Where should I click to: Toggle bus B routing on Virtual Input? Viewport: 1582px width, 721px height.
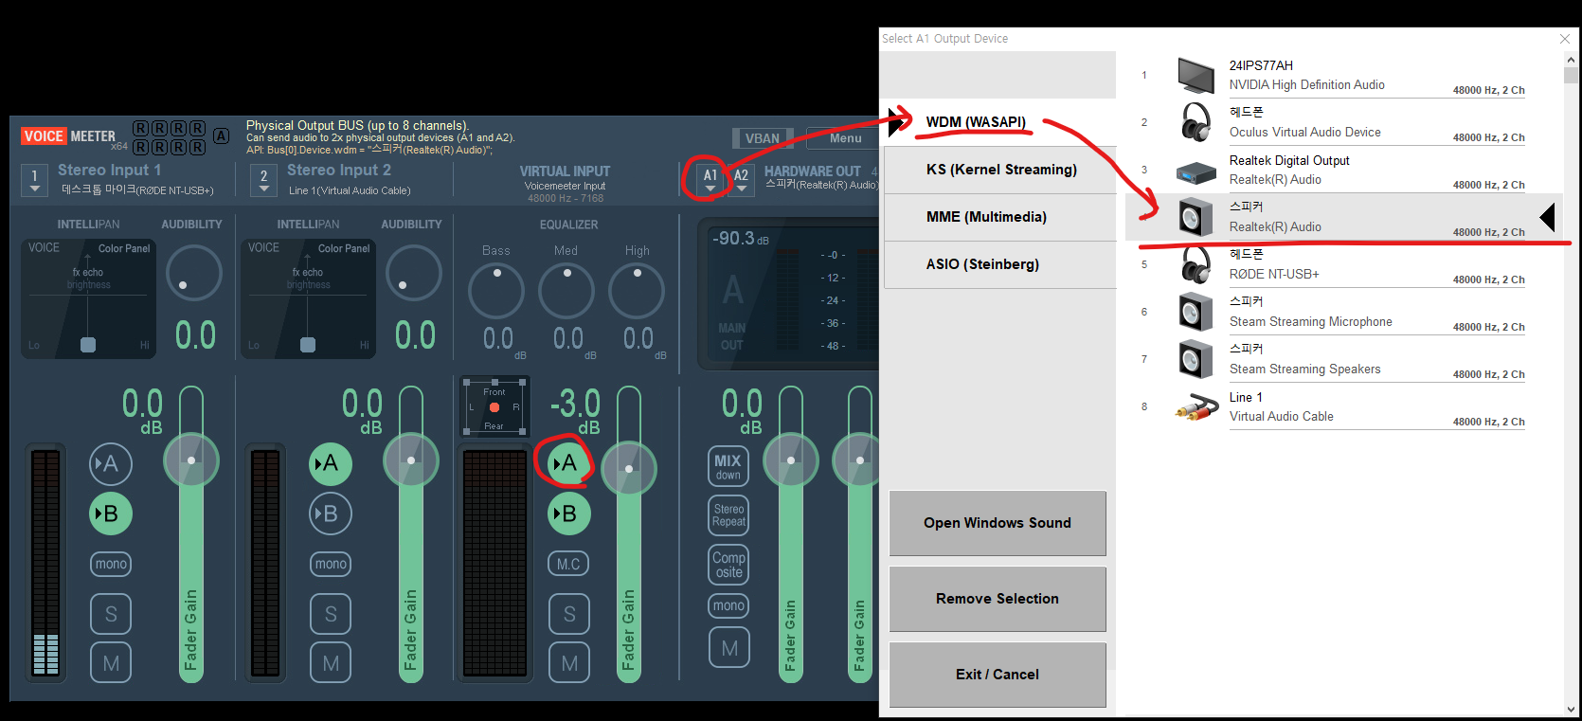[x=569, y=514]
